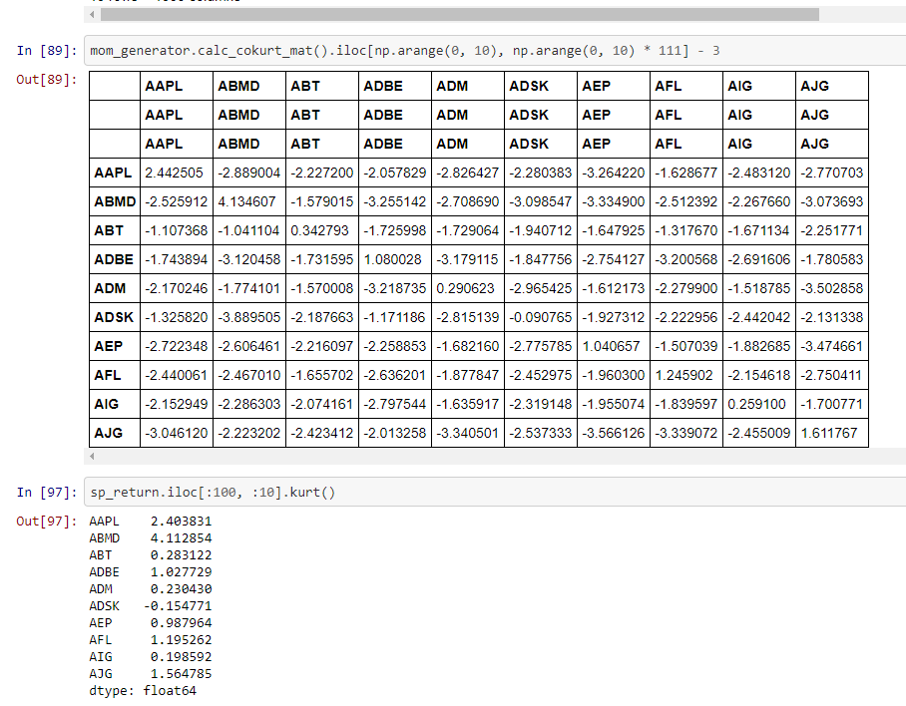The height and width of the screenshot is (706, 906).
Task: Click cell value -3.340501
Action: tap(467, 433)
